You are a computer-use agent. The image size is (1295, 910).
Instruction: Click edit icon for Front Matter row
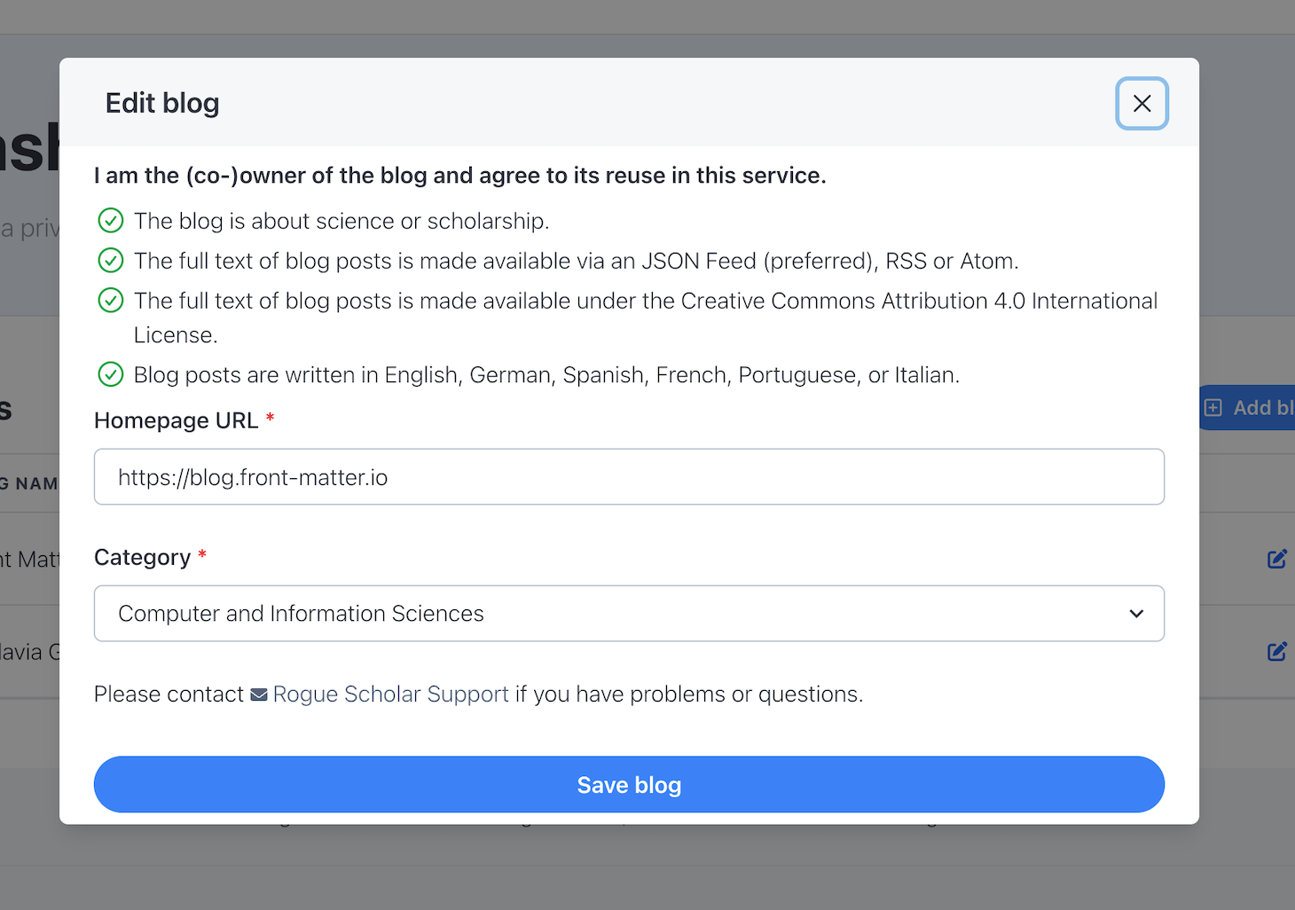(1276, 559)
